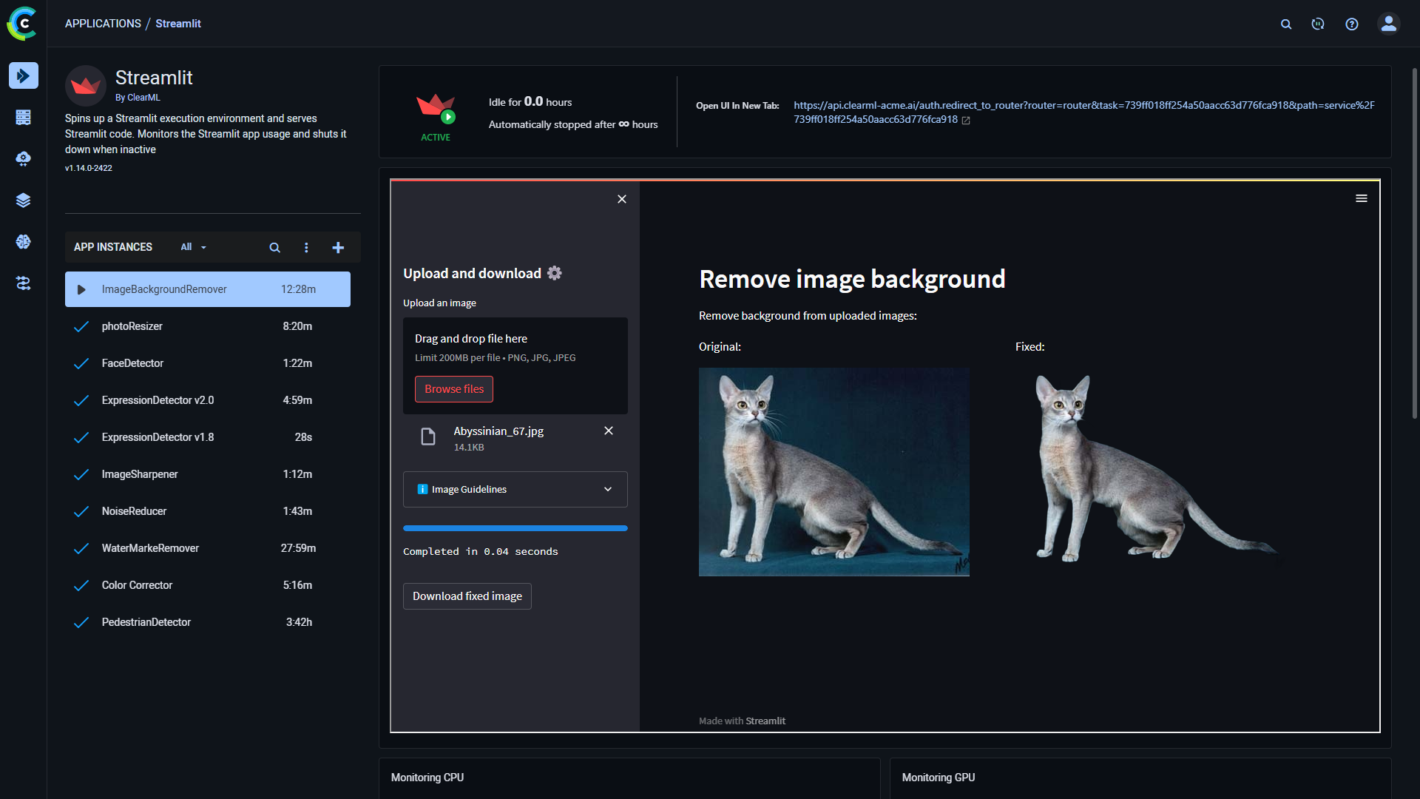Screen dimensions: 1420x799
Task: Open the Streamlit app hamburger menu
Action: tap(1362, 198)
